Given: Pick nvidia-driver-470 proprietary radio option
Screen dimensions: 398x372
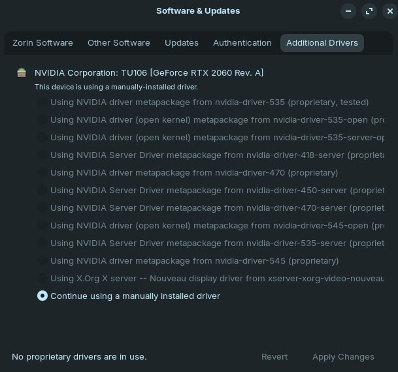Looking at the screenshot, I should pyautogui.click(x=42, y=172).
